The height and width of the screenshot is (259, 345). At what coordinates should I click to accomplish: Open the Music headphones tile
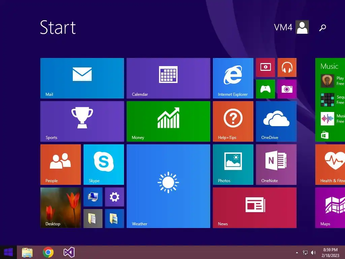pyautogui.click(x=287, y=67)
